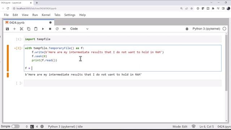The image size is (231, 130).
Task: Insert a cell below with the plus icon
Action: pyautogui.click(x=14, y=29)
